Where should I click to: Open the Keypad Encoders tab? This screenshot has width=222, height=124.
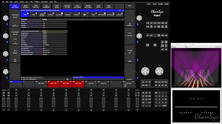tap(42, 14)
